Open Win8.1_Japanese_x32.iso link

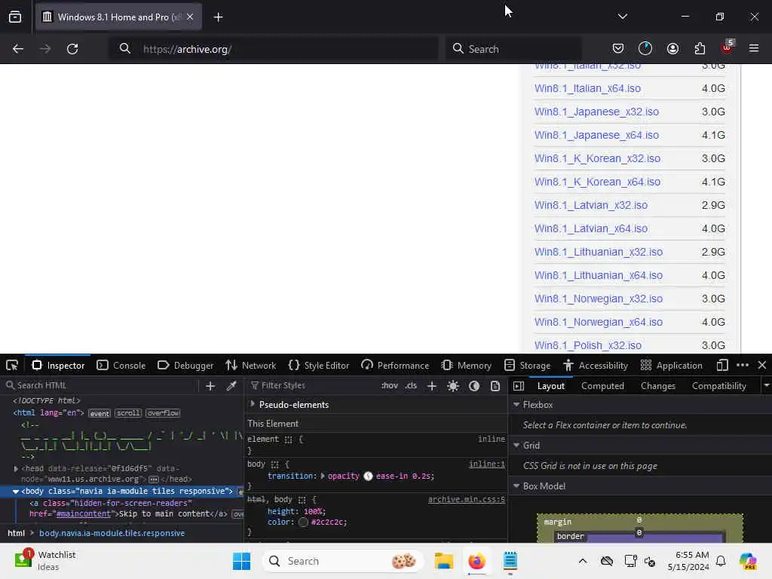coord(596,112)
